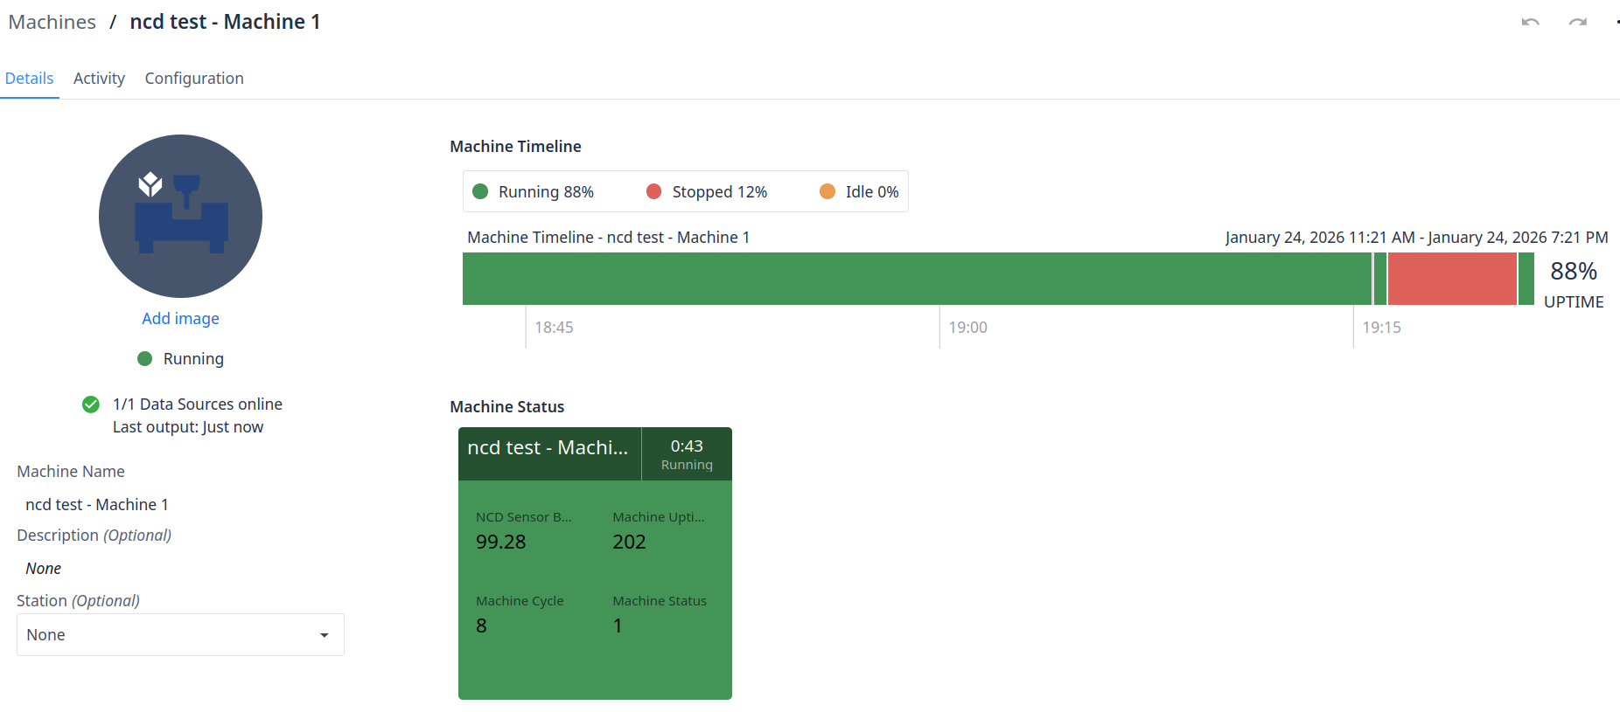Switch to the Activity tab
This screenshot has width=1620, height=712.
click(99, 79)
